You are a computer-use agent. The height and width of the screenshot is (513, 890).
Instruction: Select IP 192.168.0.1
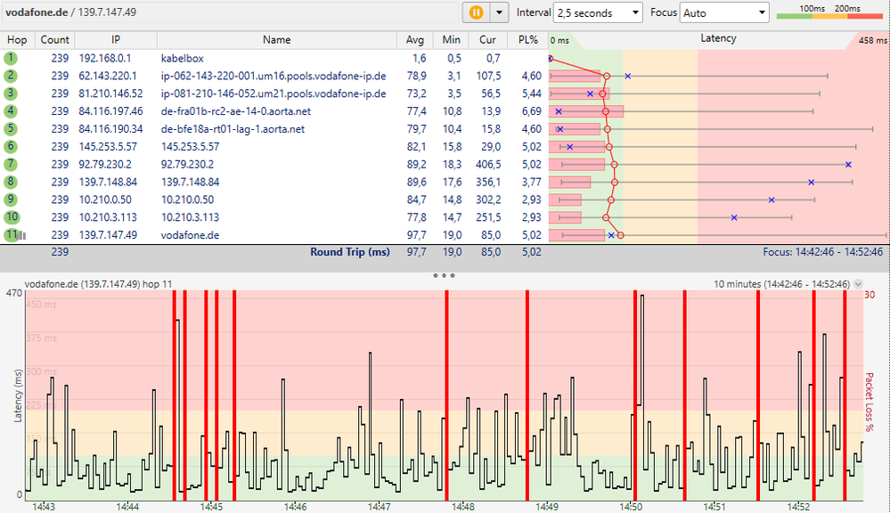pyautogui.click(x=105, y=58)
